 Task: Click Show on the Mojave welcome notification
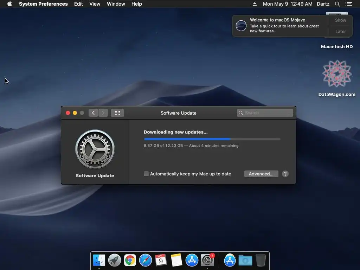340,20
